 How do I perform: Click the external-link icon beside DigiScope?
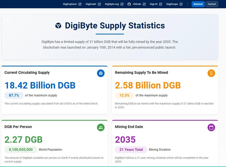click(181, 4)
